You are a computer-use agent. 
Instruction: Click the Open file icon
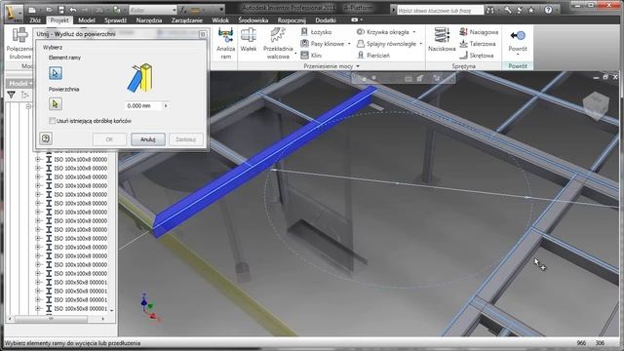point(50,10)
